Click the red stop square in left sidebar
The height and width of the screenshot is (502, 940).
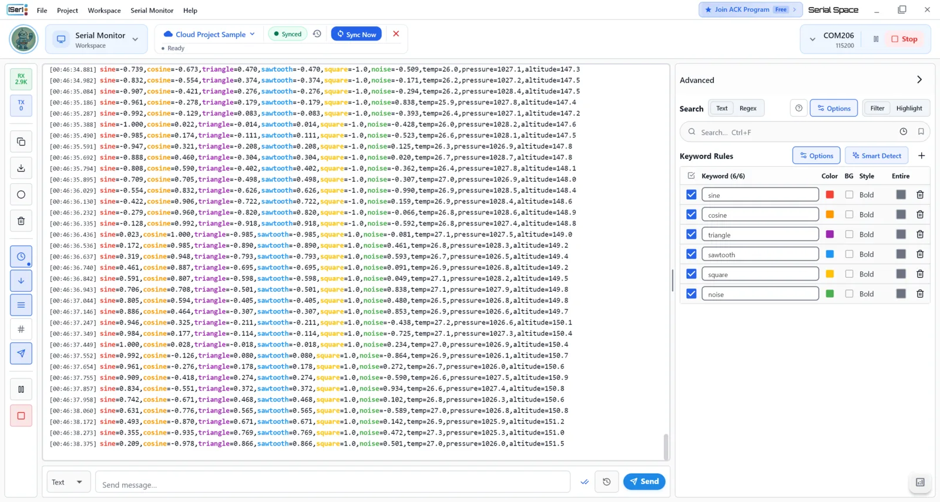pyautogui.click(x=21, y=416)
